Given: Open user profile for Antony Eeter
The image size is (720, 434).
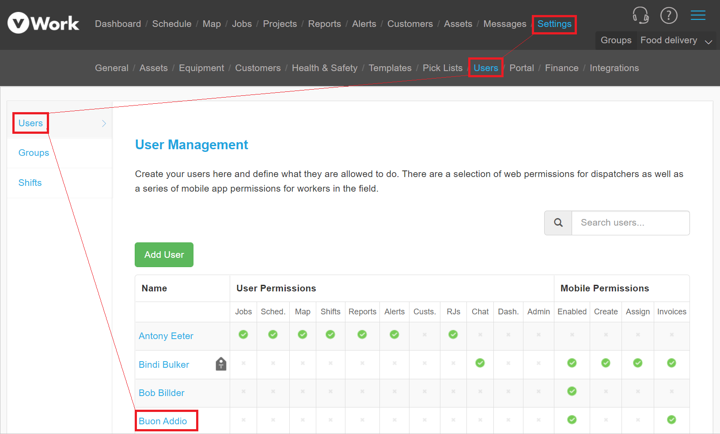Looking at the screenshot, I should (x=166, y=336).
